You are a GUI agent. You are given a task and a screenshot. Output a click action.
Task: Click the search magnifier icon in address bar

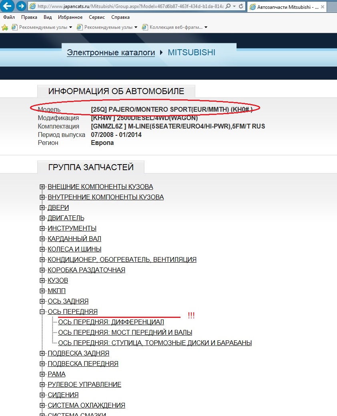click(x=228, y=7)
